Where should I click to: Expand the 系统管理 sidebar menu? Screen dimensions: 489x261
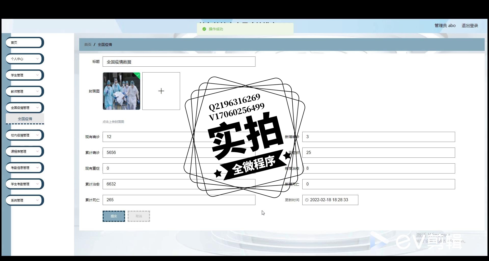[x=25, y=200]
